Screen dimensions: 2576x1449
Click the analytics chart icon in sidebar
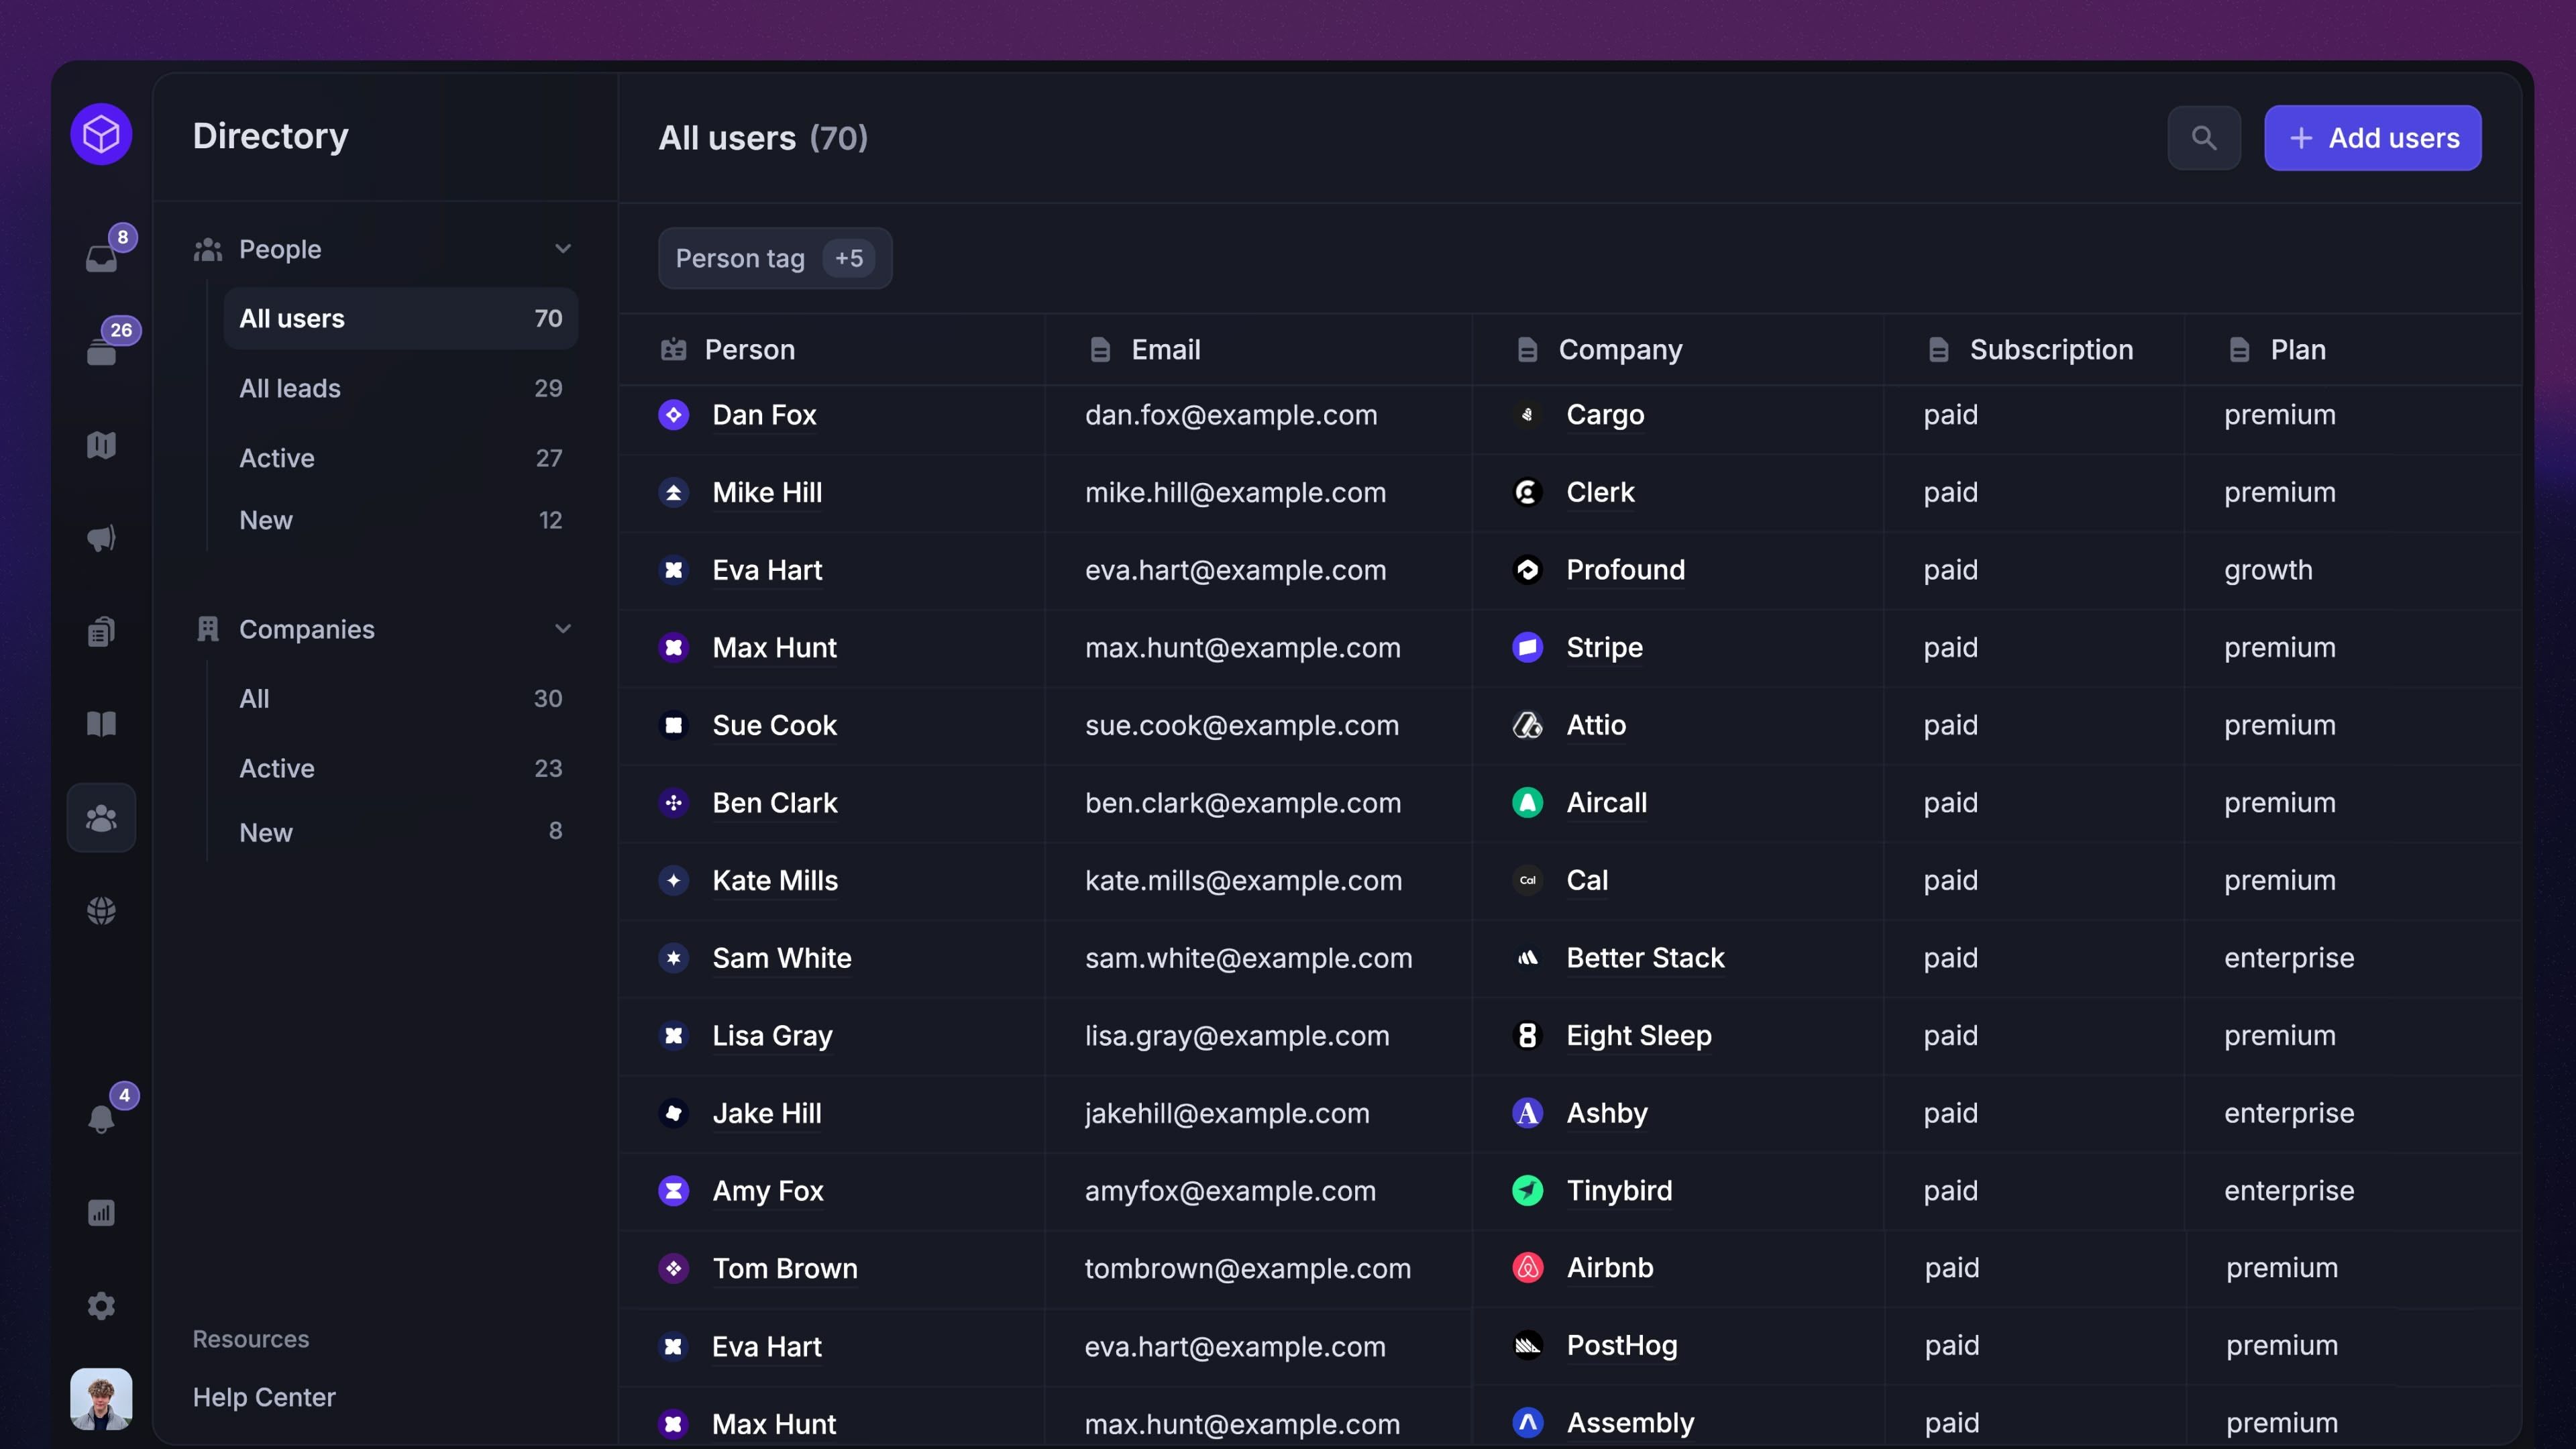(x=101, y=1212)
